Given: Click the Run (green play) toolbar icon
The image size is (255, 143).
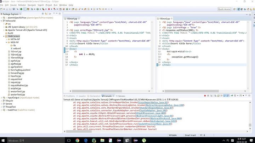Looking at the screenshot, I should pos(38,9).
